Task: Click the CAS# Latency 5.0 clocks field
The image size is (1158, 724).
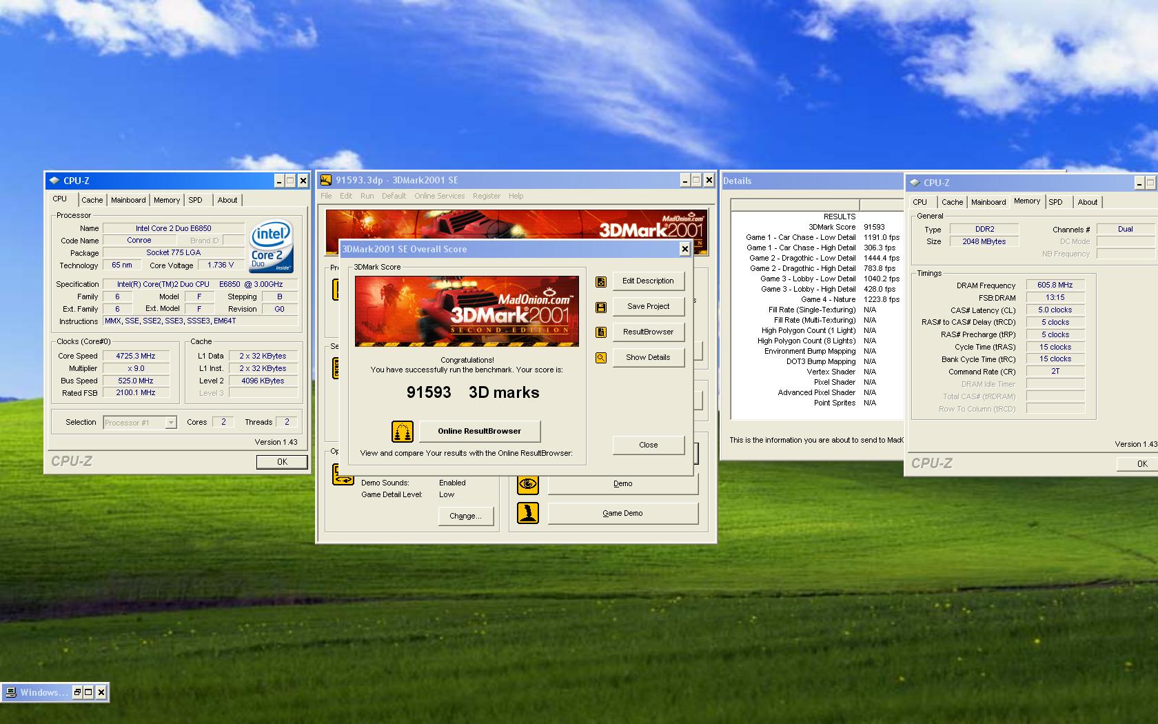Action: [x=1055, y=310]
